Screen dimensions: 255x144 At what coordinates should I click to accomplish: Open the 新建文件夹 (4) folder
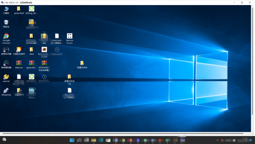pyautogui.click(x=69, y=79)
